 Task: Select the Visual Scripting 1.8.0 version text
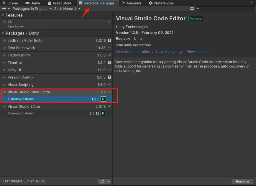pyautogui.click(x=101, y=85)
